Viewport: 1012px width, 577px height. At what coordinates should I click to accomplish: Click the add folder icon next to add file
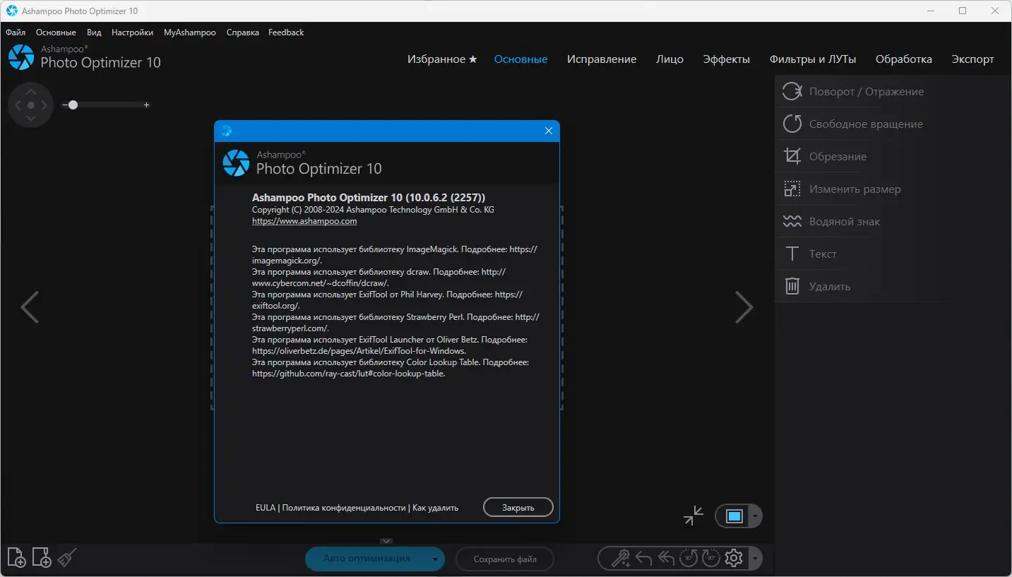click(x=42, y=557)
